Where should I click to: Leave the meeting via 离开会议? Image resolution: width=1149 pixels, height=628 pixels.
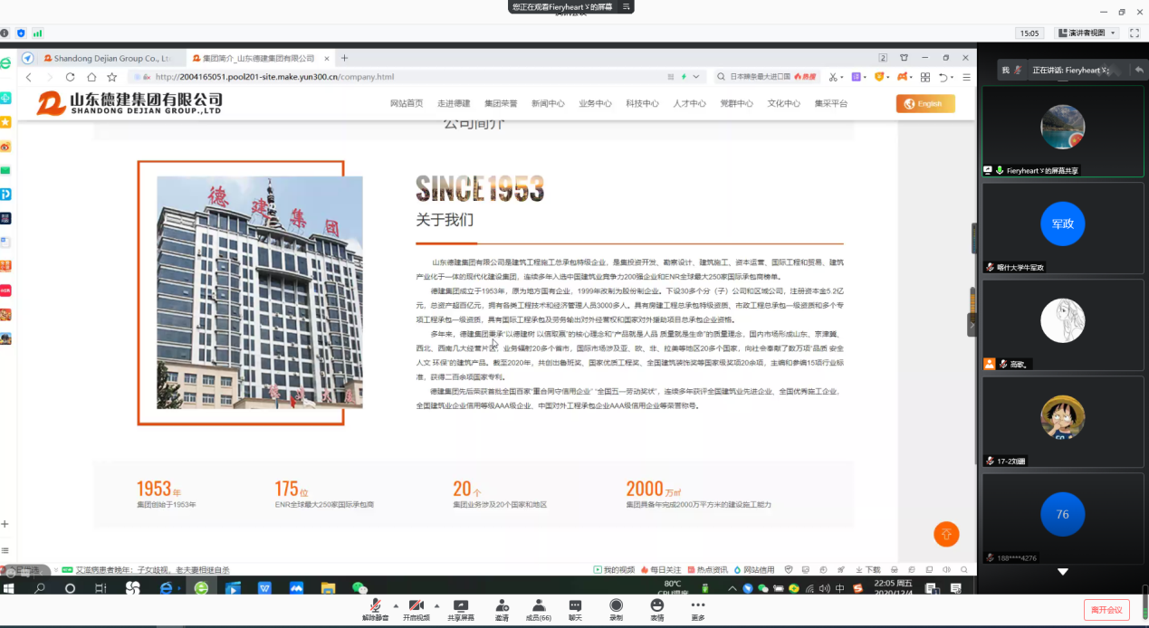pos(1106,610)
